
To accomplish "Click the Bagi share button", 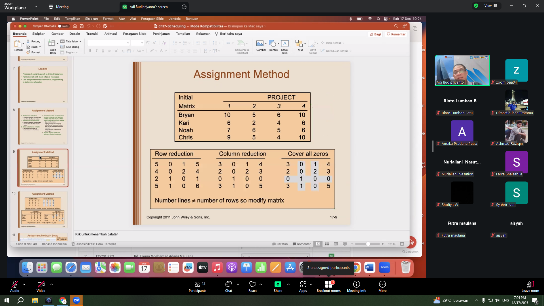I will [375, 34].
